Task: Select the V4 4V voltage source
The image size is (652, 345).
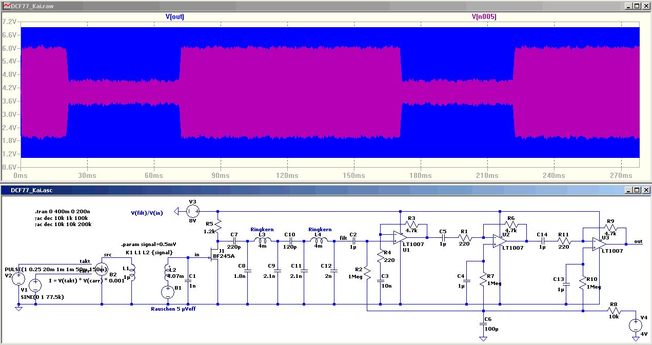Action: [x=635, y=325]
